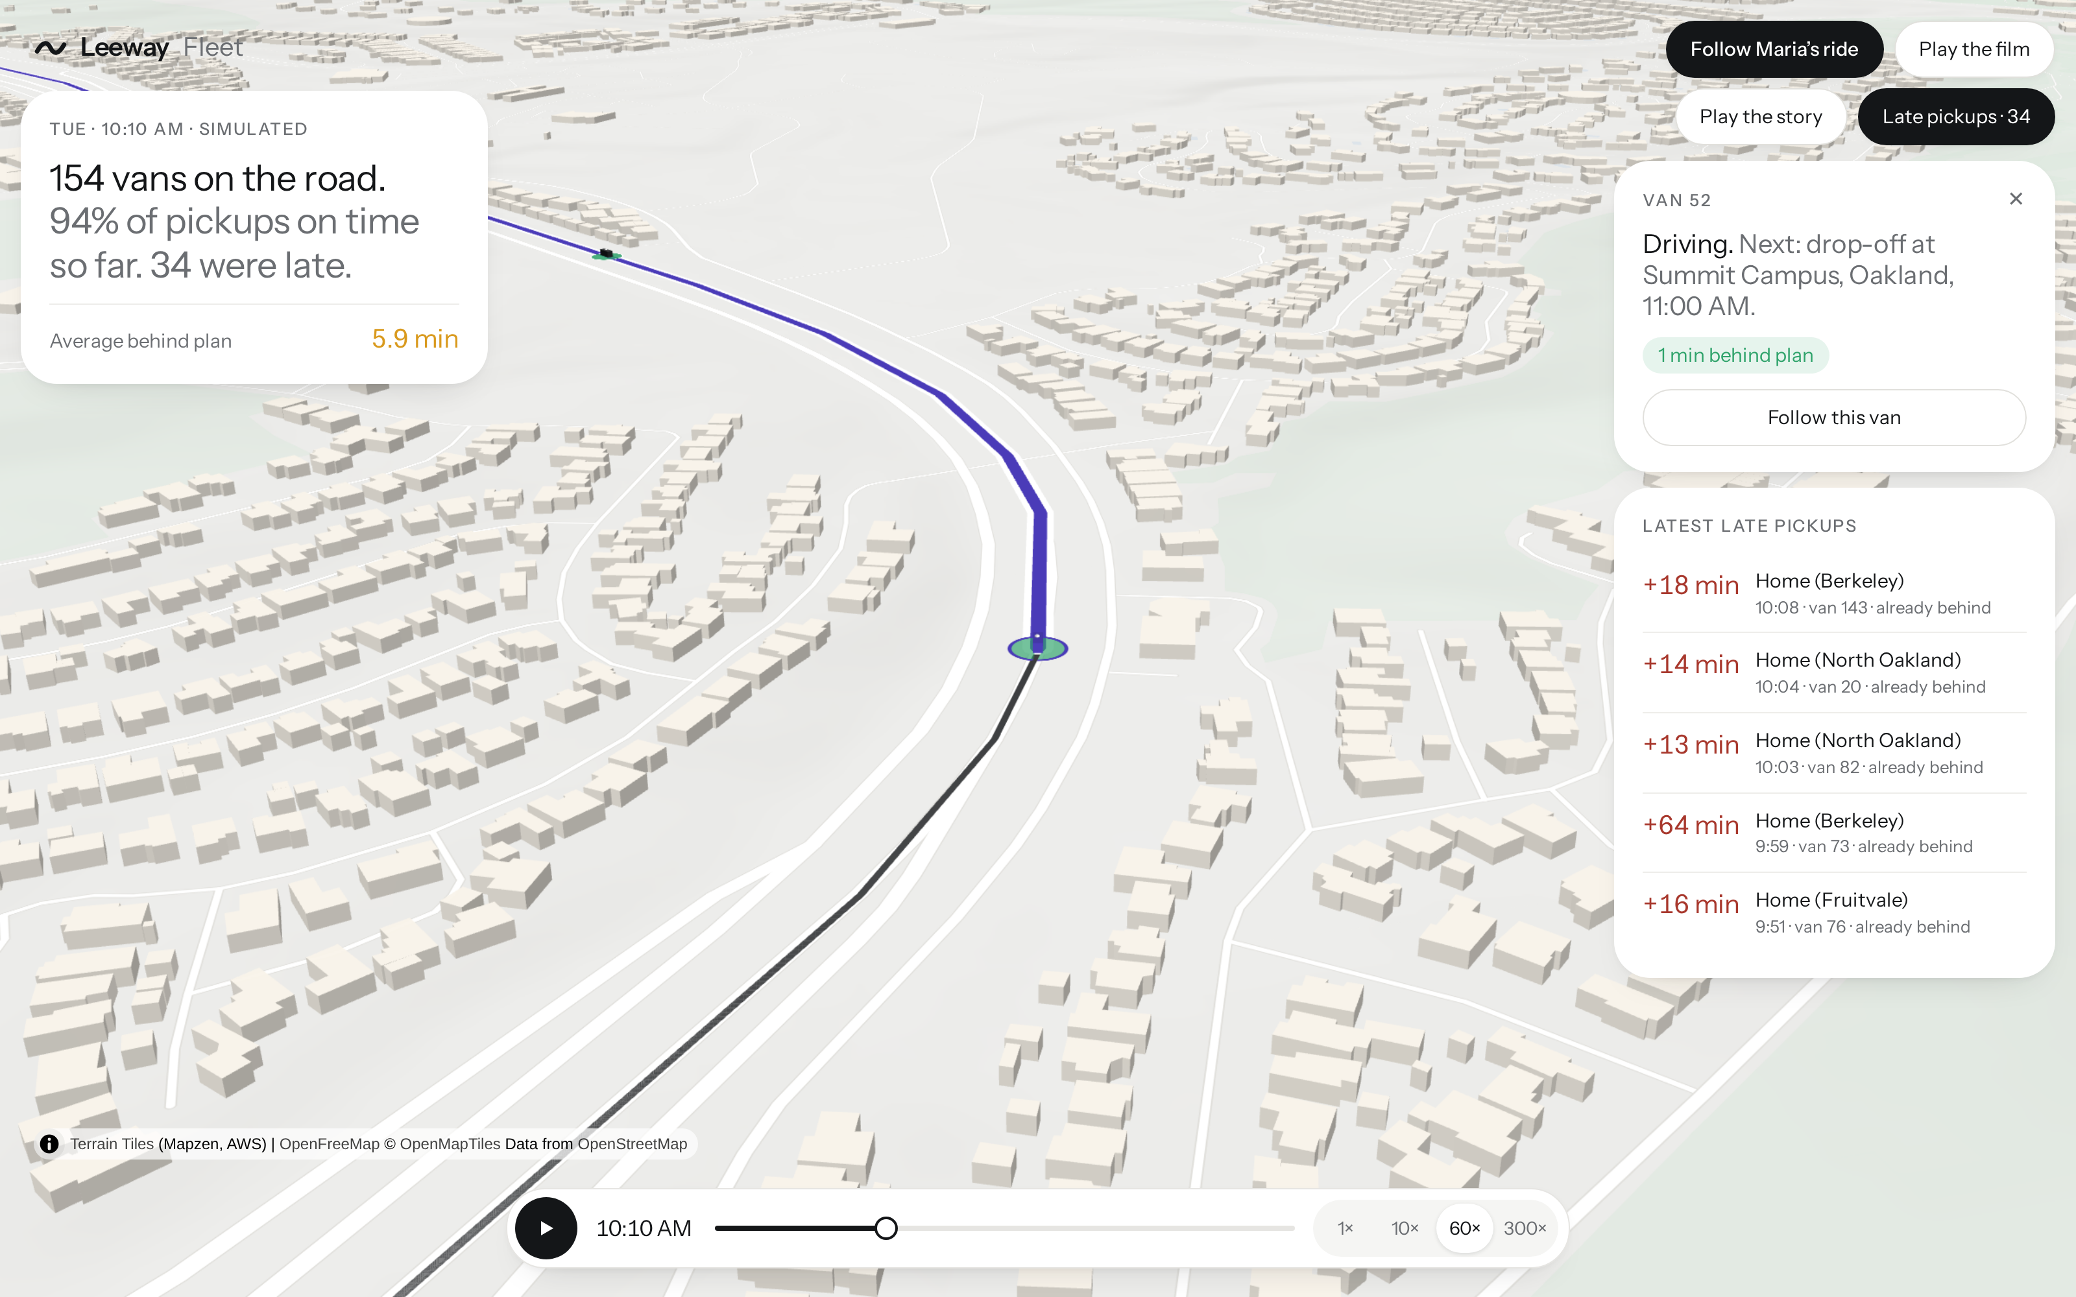Close the Van 52 panel
2076x1297 pixels.
[2016, 199]
